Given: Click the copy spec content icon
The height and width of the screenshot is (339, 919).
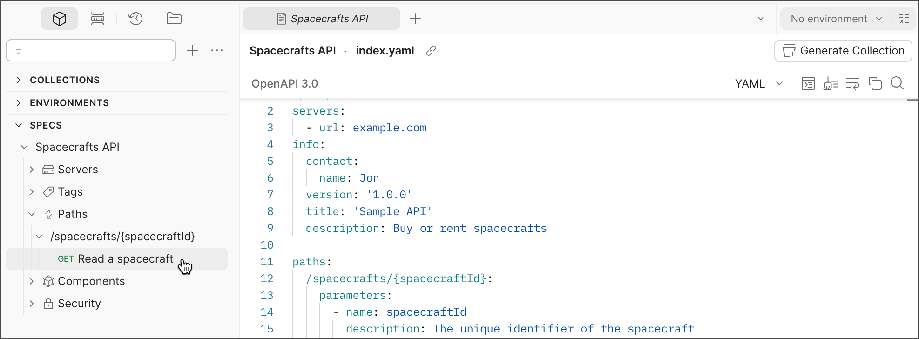Looking at the screenshot, I should coord(875,83).
